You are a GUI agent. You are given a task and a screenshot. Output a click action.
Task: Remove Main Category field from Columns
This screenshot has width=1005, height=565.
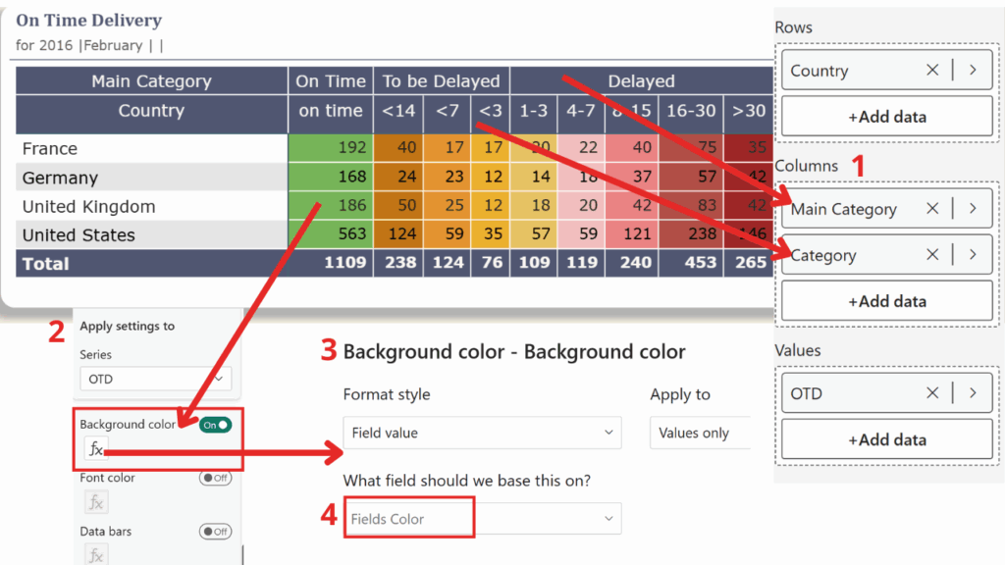932,208
